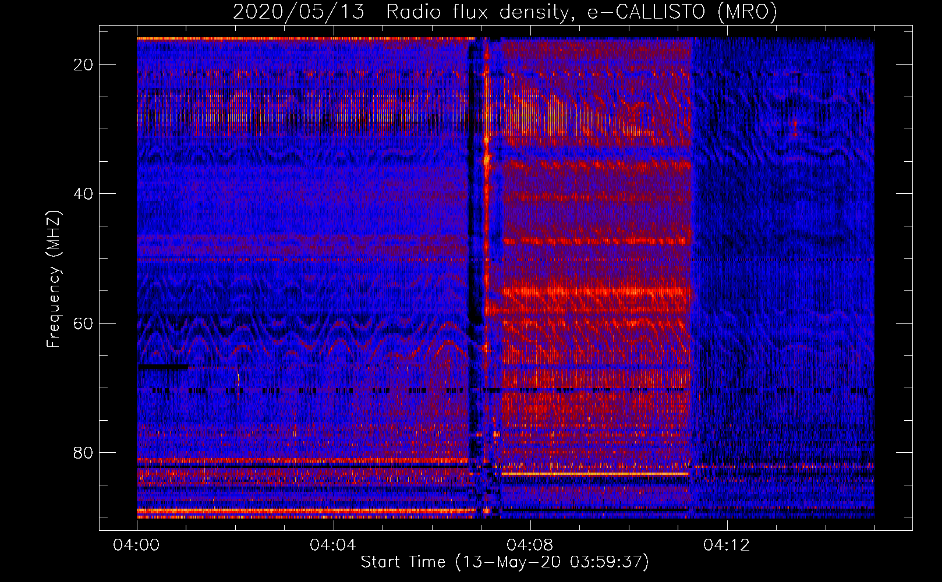
Task: Click the '20' frequency tick label
Action: pos(84,65)
